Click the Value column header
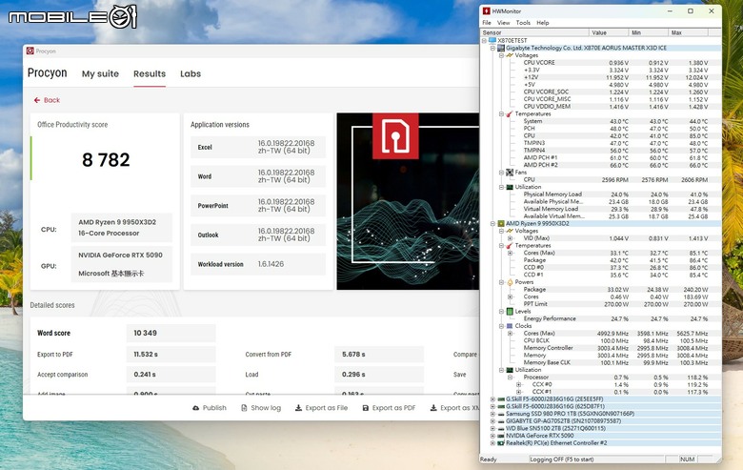 click(x=610, y=32)
